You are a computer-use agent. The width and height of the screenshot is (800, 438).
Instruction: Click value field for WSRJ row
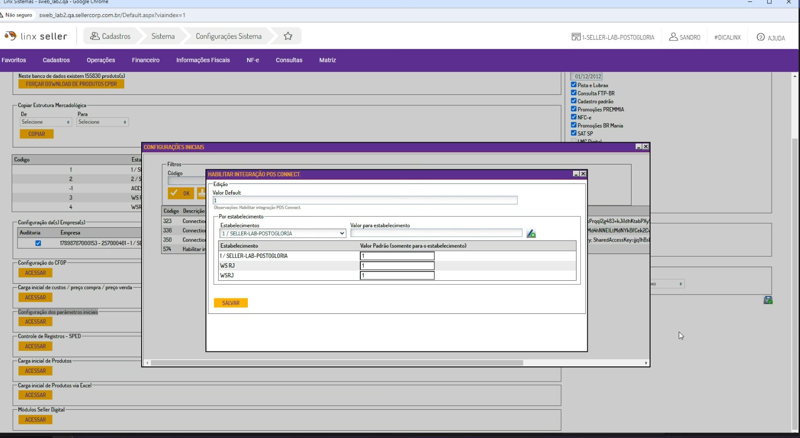397,275
